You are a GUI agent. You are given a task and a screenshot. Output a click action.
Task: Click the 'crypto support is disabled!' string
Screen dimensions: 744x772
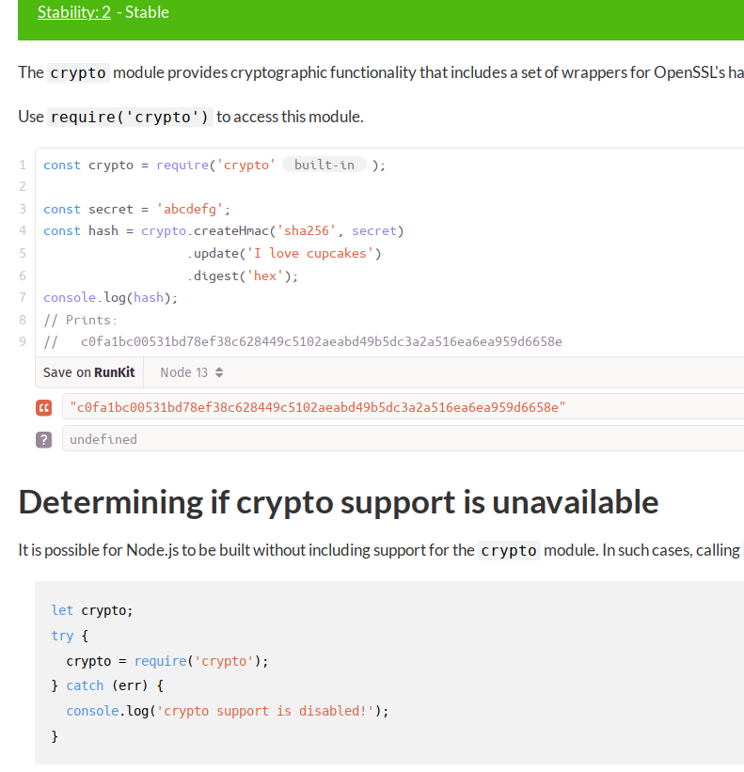click(x=265, y=711)
